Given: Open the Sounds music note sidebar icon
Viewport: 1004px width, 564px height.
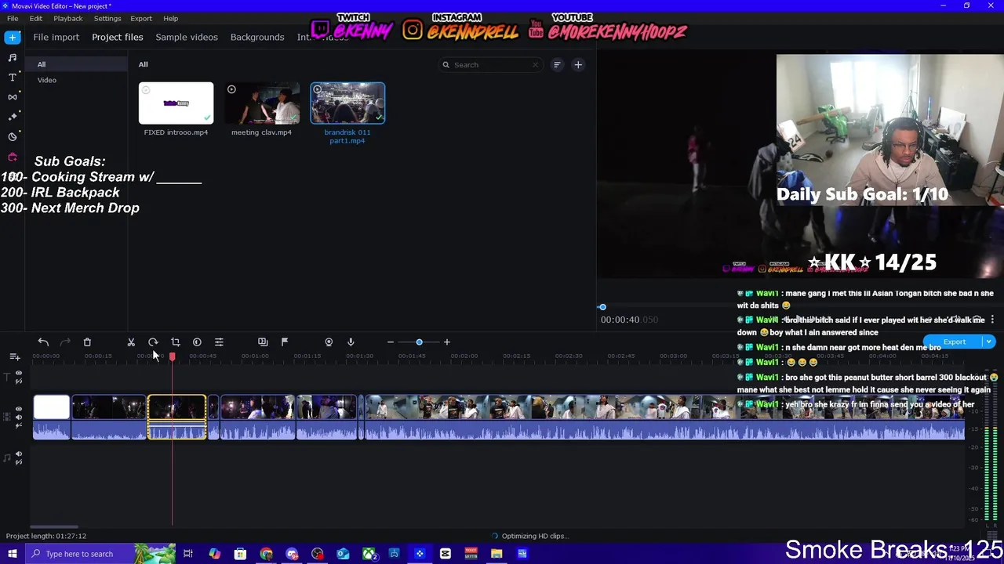Looking at the screenshot, I should point(13,57).
